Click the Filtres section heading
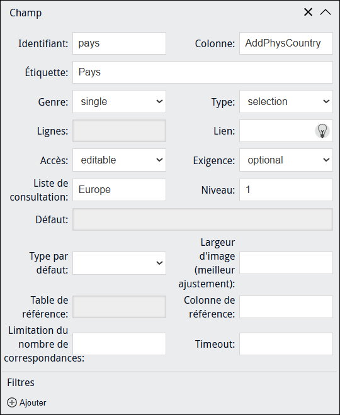The width and height of the screenshot is (340, 415). pos(21,382)
